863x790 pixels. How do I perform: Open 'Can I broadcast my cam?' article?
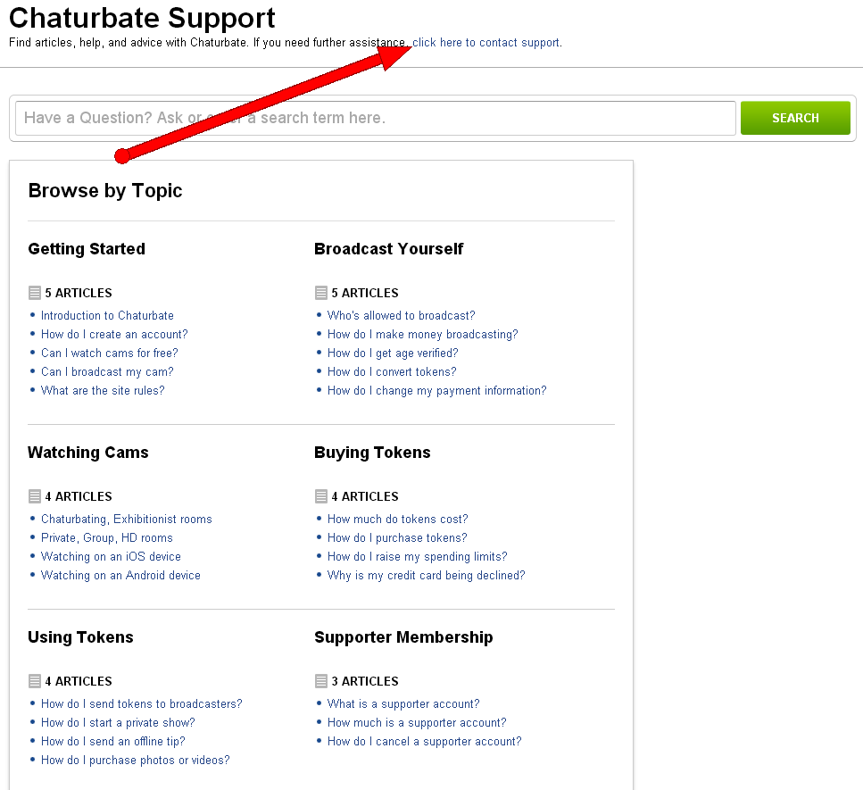click(107, 371)
